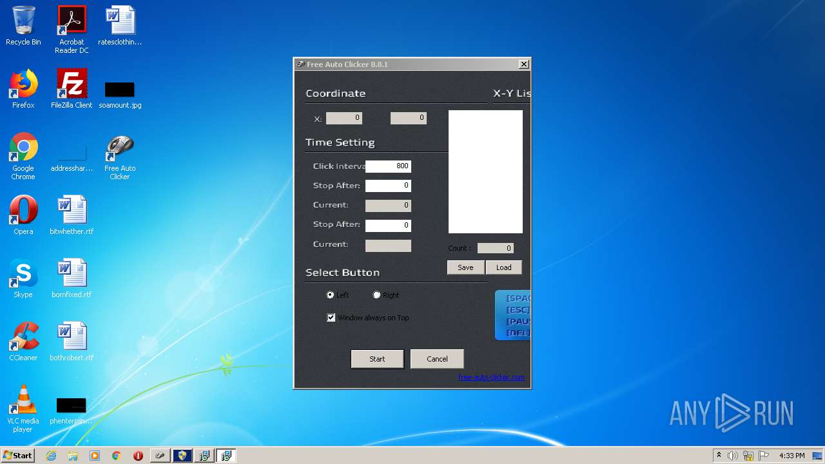Open the free-auto-clicker.com link

point(491,377)
